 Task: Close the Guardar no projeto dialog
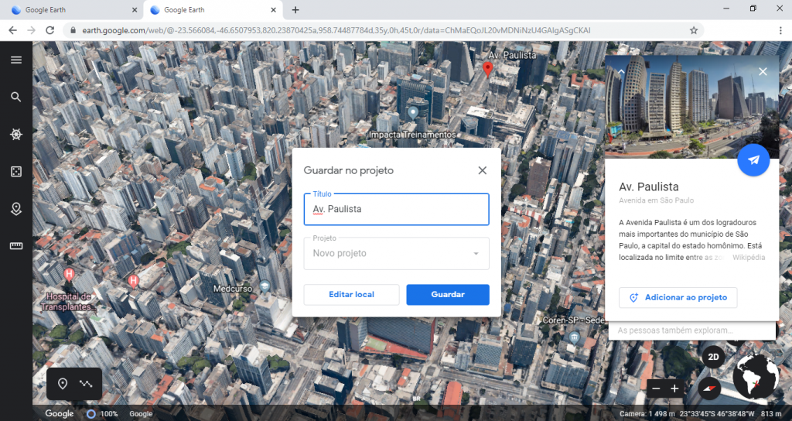[483, 170]
